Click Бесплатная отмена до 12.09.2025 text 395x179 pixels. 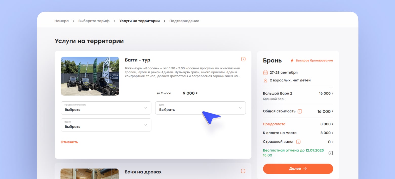[x=293, y=153]
